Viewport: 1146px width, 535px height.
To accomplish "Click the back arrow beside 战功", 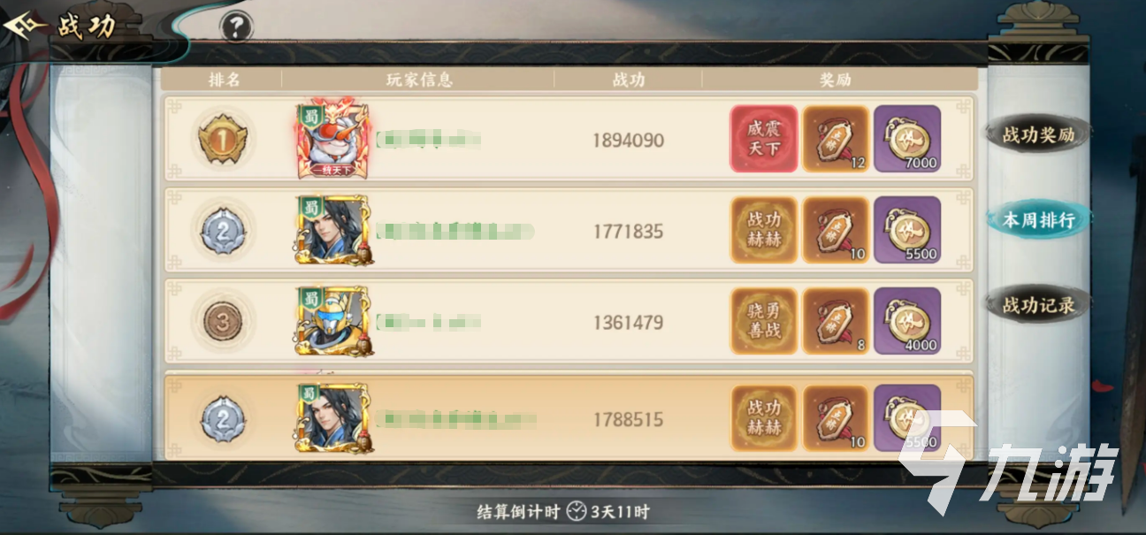I will (x=25, y=26).
